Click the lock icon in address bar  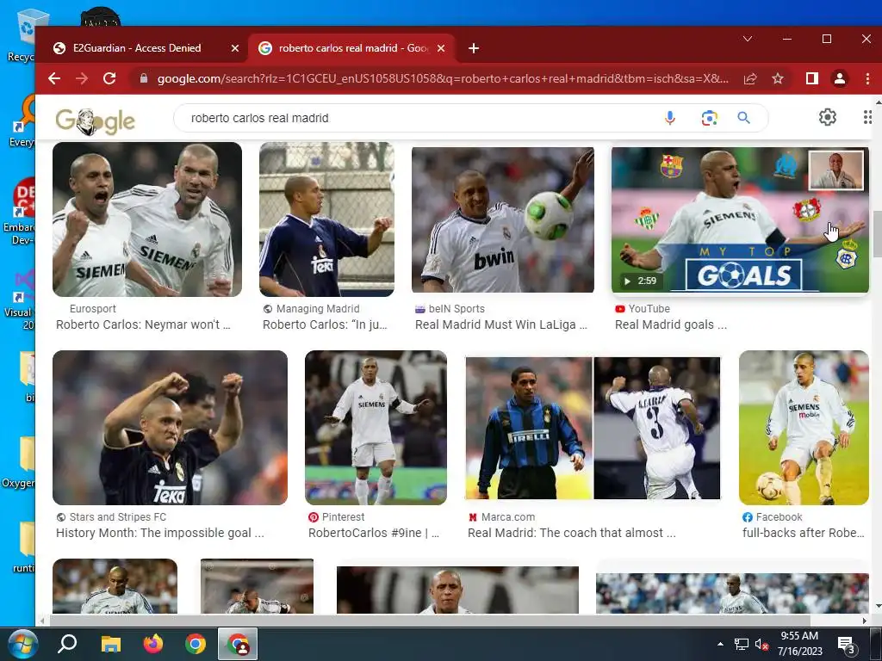(144, 78)
